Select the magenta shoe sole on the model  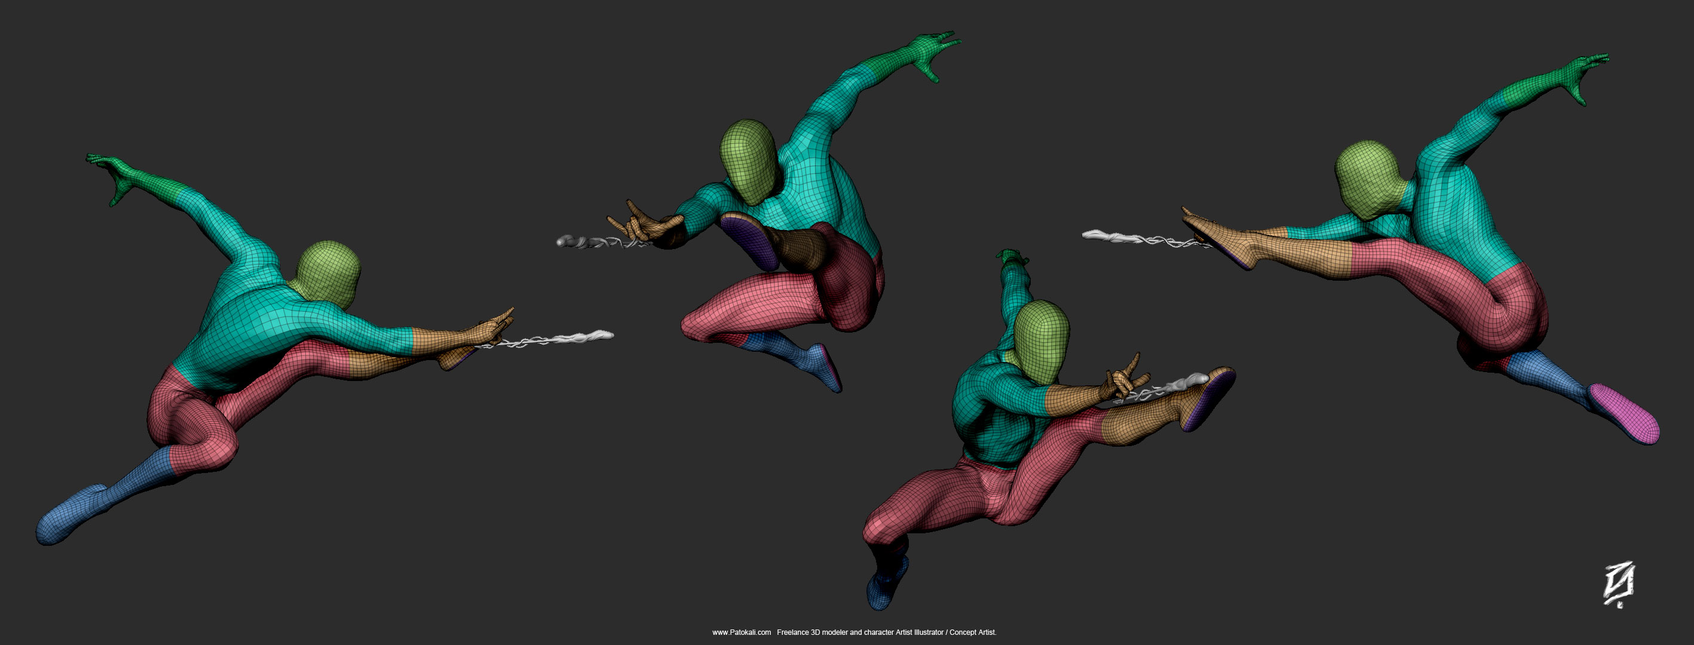coord(1625,414)
